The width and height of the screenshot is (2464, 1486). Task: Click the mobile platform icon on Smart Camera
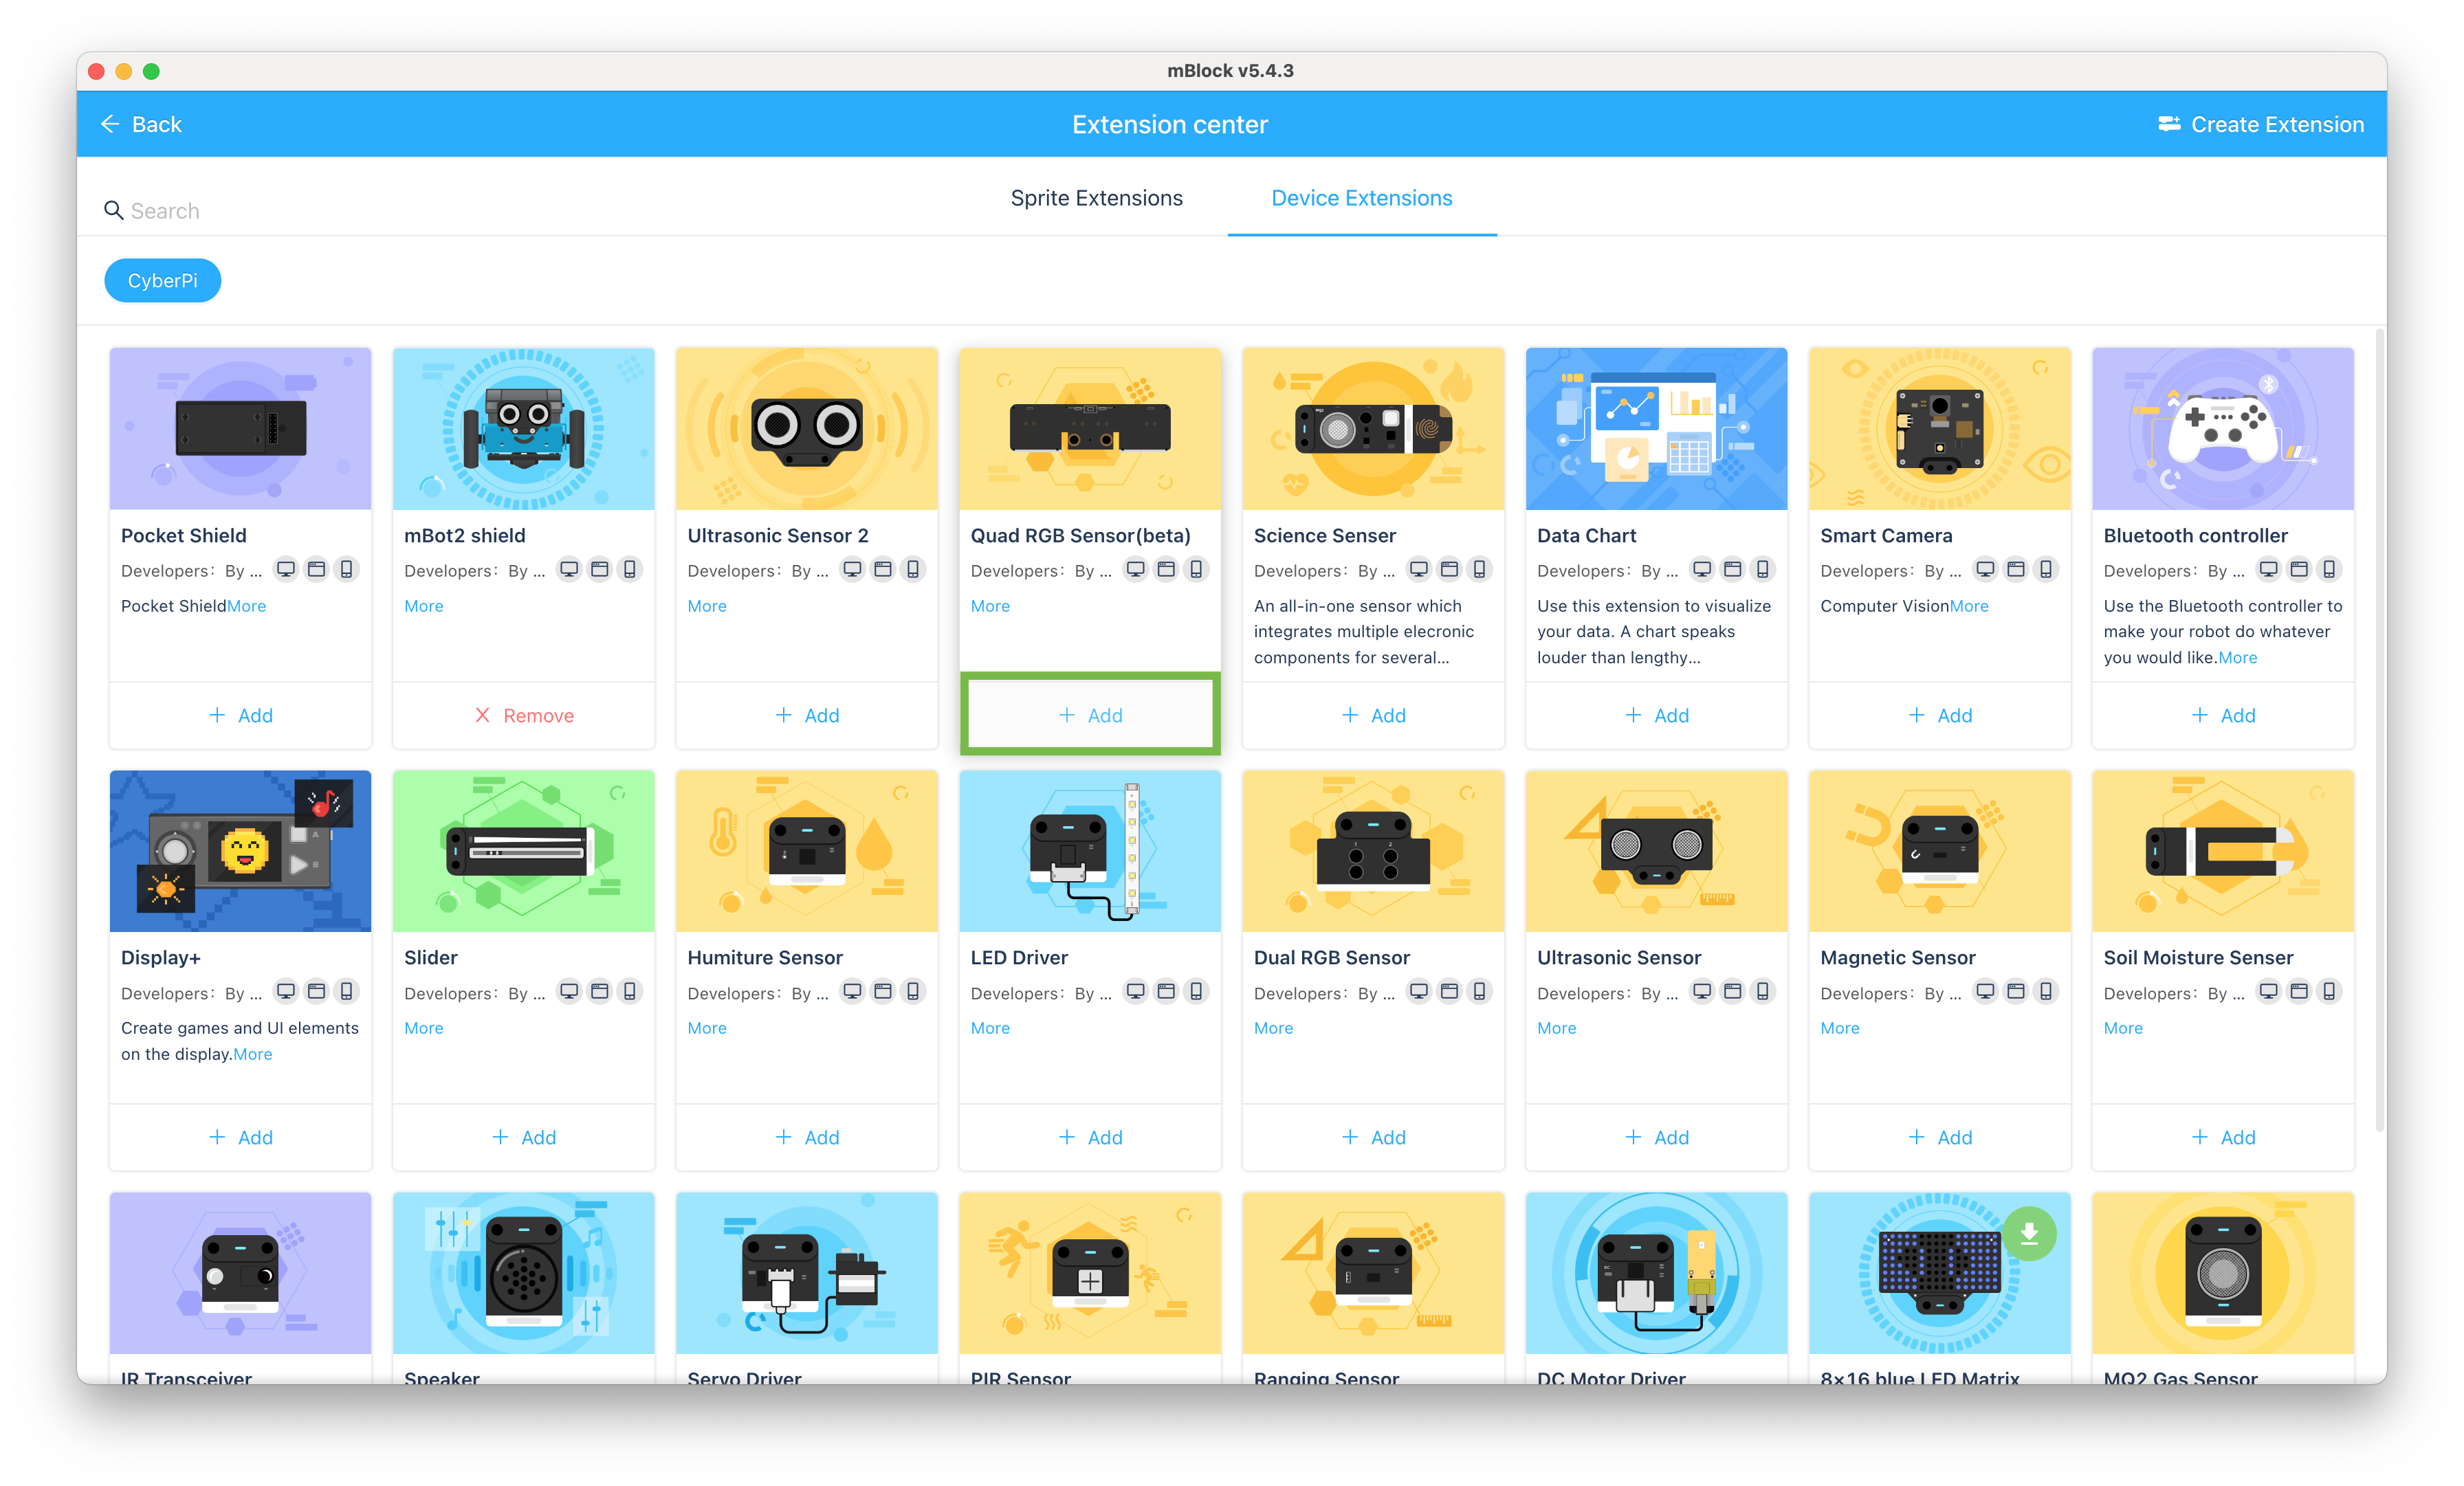click(x=2045, y=569)
